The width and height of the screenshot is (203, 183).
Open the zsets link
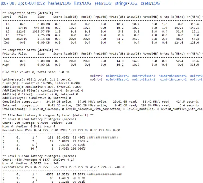(145, 3)
